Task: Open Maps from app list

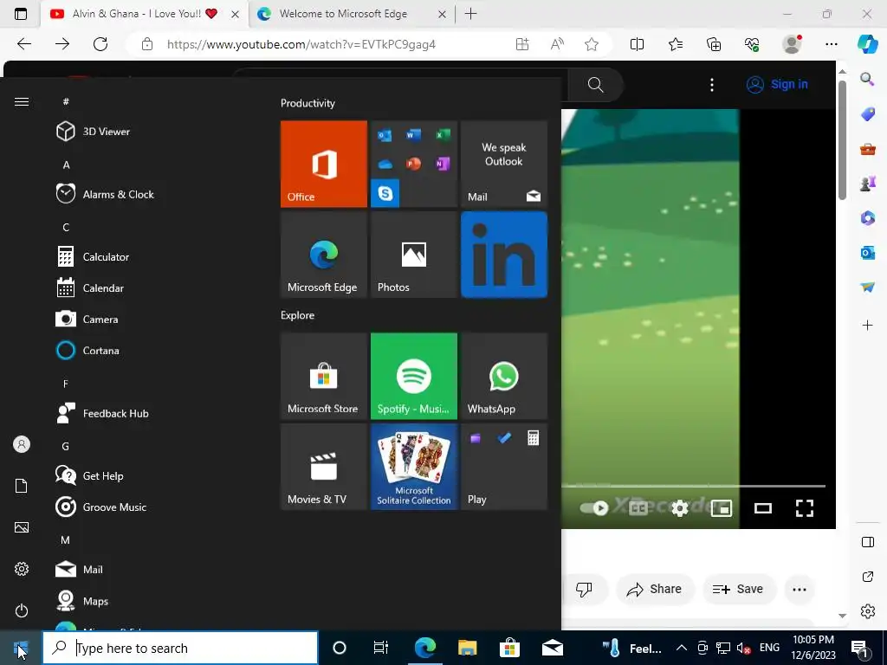Action: click(82, 601)
